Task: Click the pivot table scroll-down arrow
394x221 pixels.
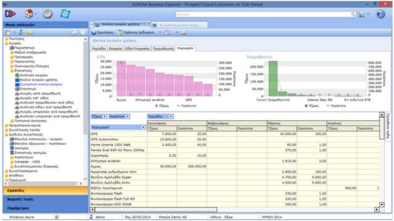Action: (x=382, y=204)
